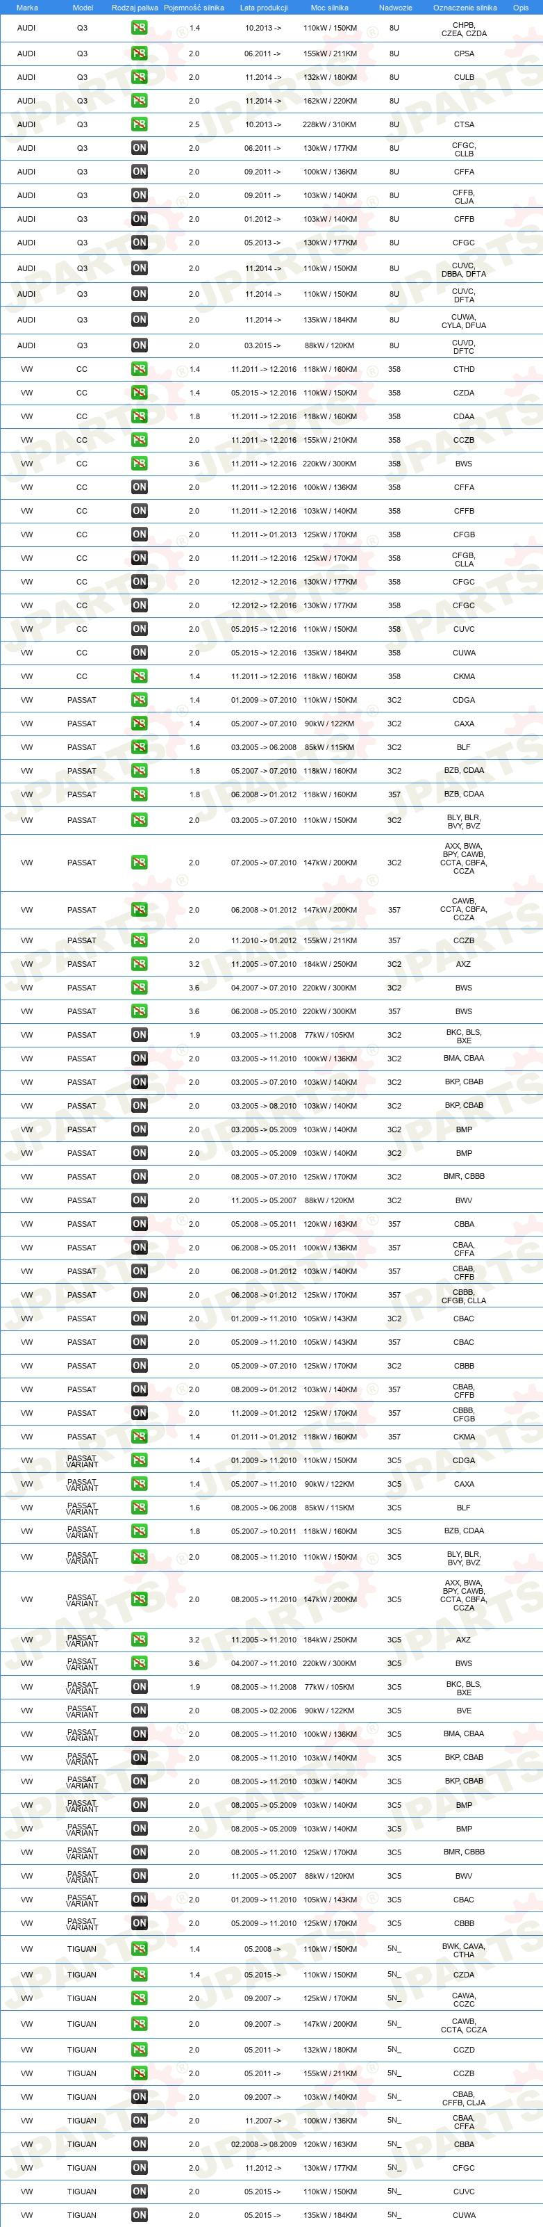This screenshot has width=543, height=2227.
Task: Click the ON icon in the Passat Variant BVE row
Action: [139, 1710]
